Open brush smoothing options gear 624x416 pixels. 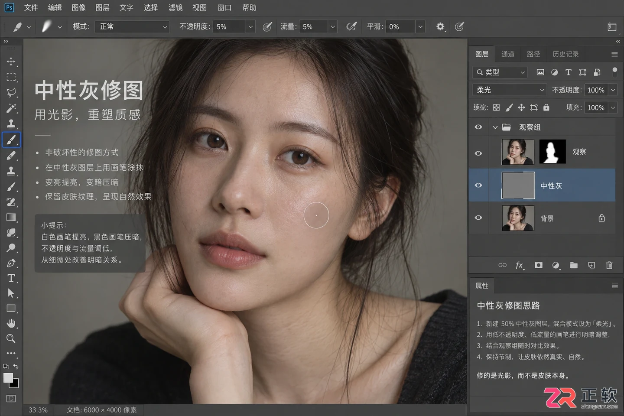(440, 26)
